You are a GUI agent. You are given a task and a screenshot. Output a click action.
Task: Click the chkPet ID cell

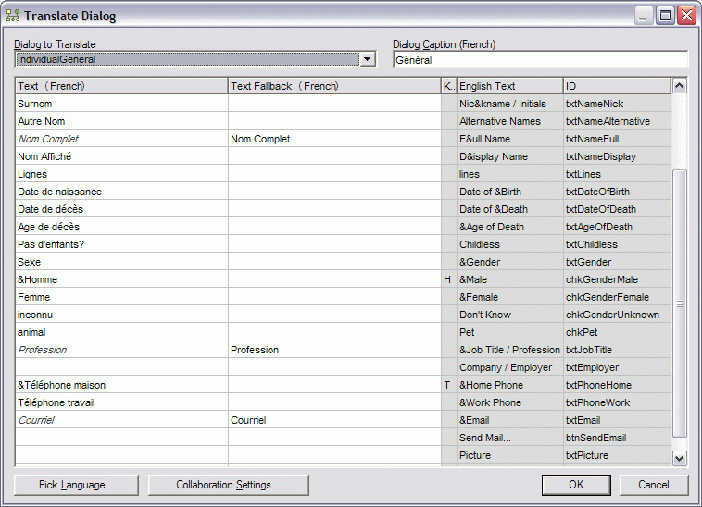click(617, 332)
